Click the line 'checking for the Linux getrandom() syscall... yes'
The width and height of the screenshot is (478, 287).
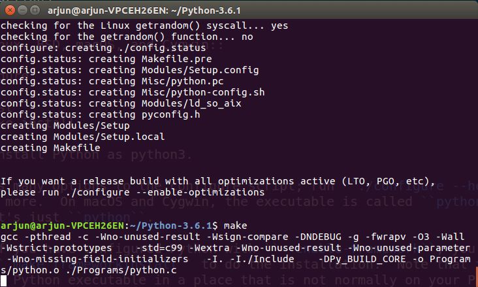[144, 25]
